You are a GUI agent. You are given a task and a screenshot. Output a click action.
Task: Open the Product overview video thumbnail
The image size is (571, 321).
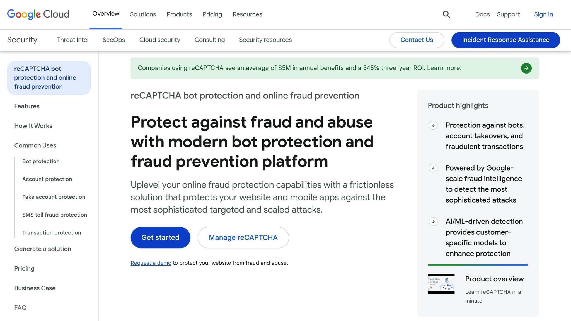click(441, 284)
